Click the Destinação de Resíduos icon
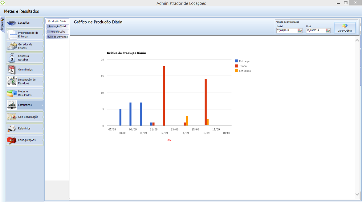This screenshot has height=202, width=362. point(12,81)
